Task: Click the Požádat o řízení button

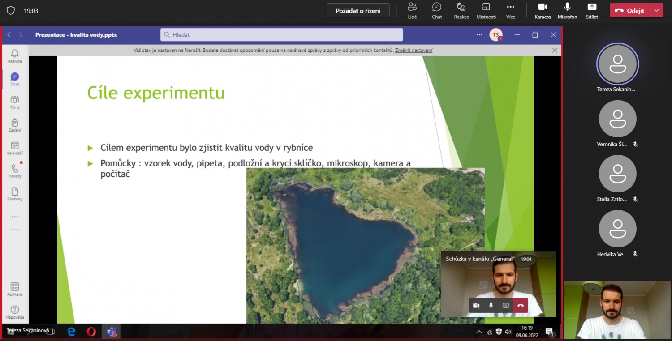Action: pyautogui.click(x=358, y=11)
